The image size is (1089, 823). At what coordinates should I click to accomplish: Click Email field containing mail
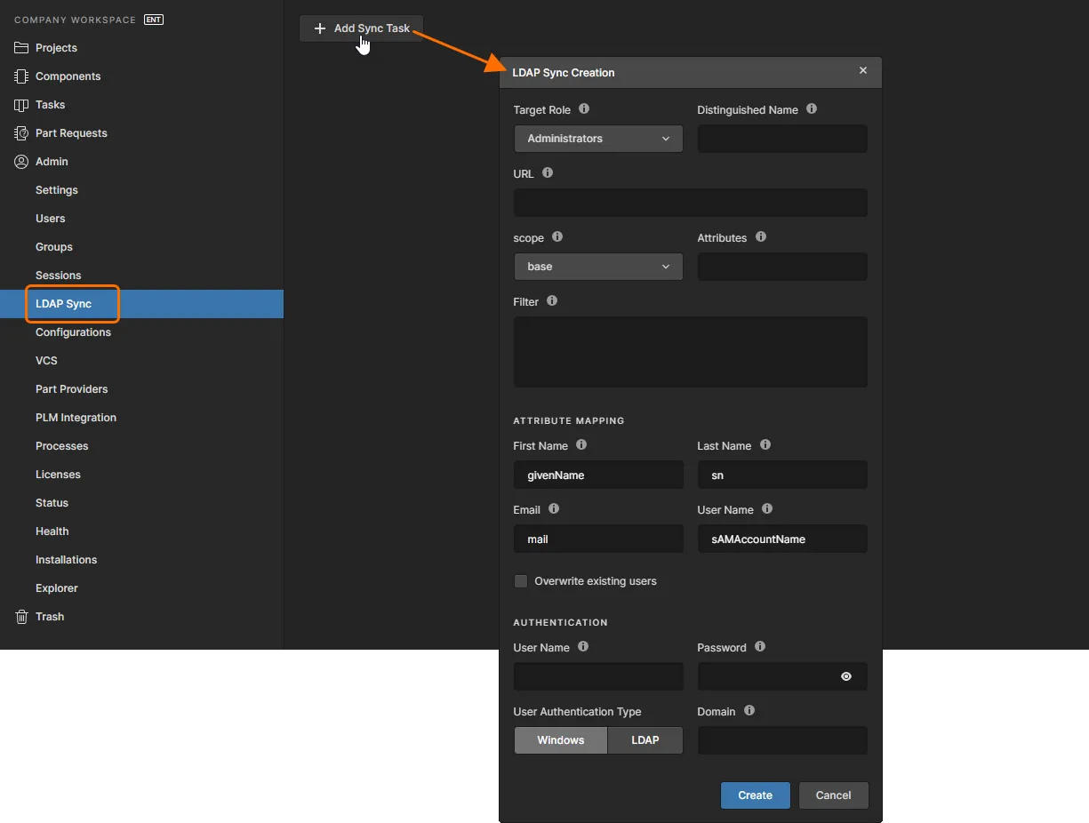598,539
